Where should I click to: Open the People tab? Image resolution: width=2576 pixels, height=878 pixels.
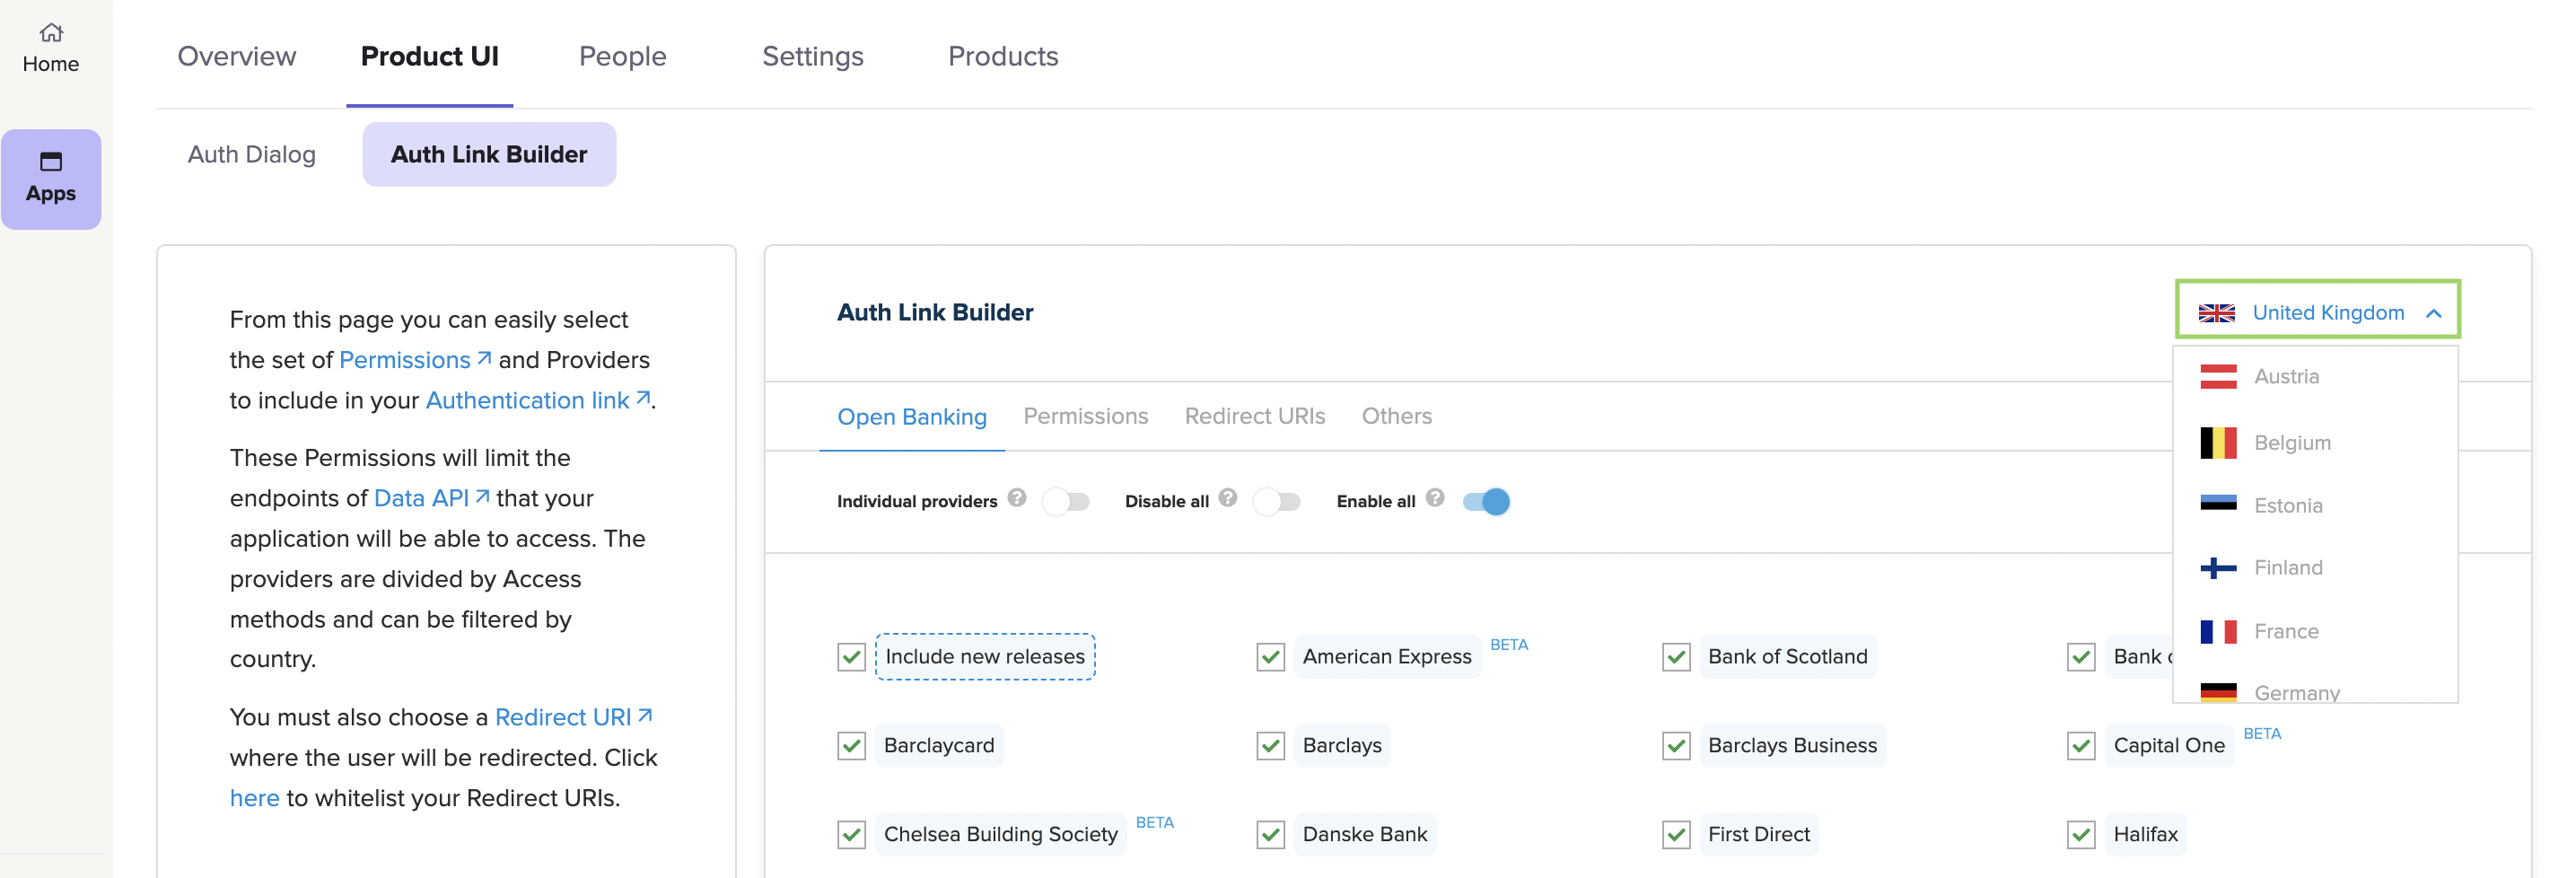click(622, 56)
